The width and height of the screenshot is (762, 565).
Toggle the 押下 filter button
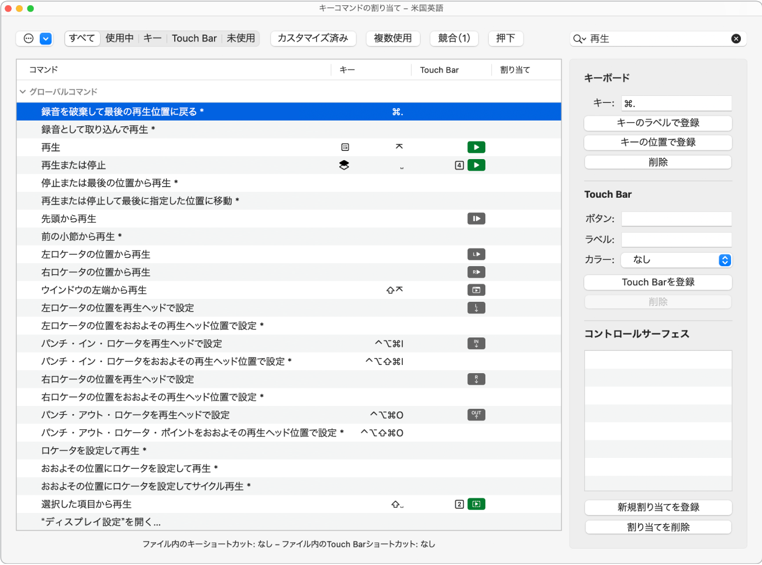coord(505,39)
